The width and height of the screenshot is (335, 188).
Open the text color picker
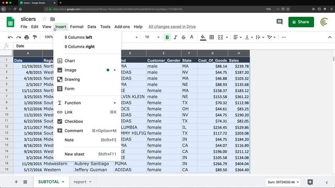pos(192,37)
